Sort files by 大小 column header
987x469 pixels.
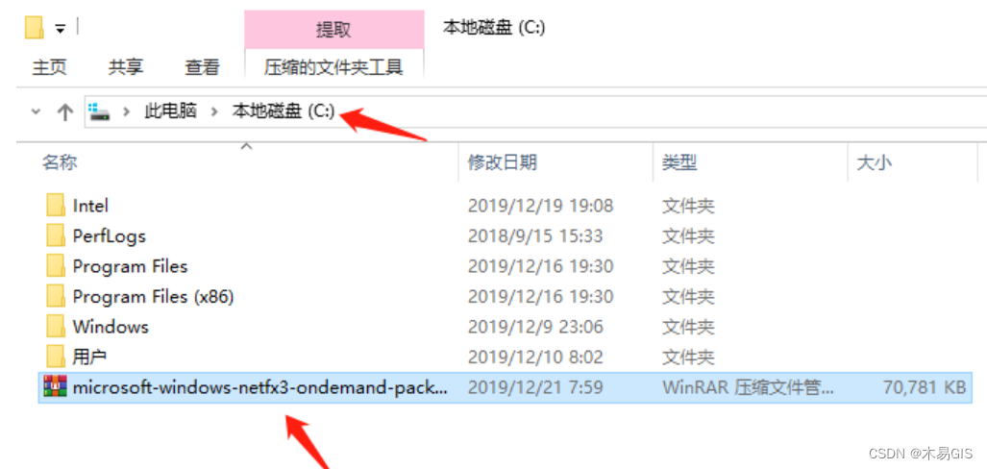[874, 163]
